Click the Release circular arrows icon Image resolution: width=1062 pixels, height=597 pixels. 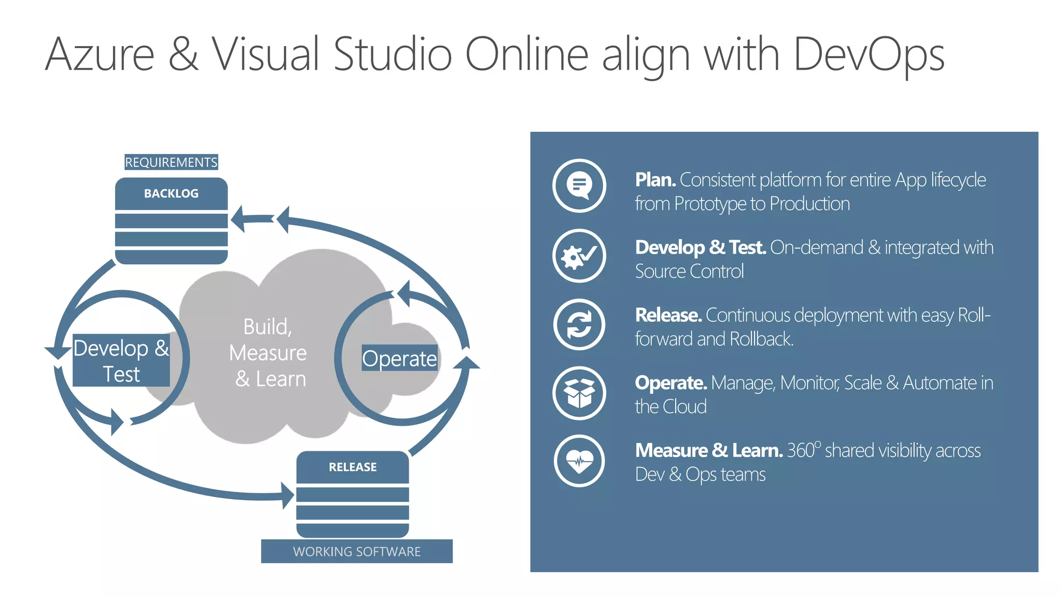click(579, 324)
